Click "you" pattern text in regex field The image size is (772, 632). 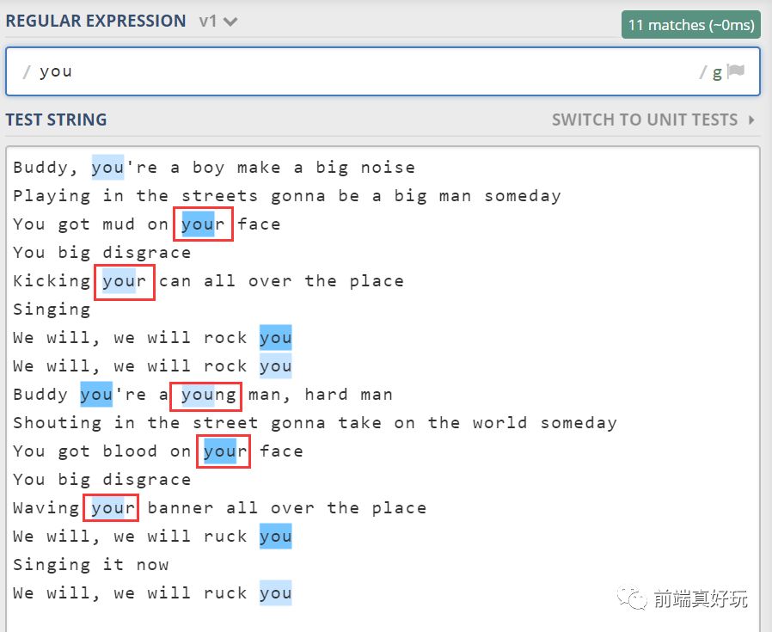click(x=56, y=72)
